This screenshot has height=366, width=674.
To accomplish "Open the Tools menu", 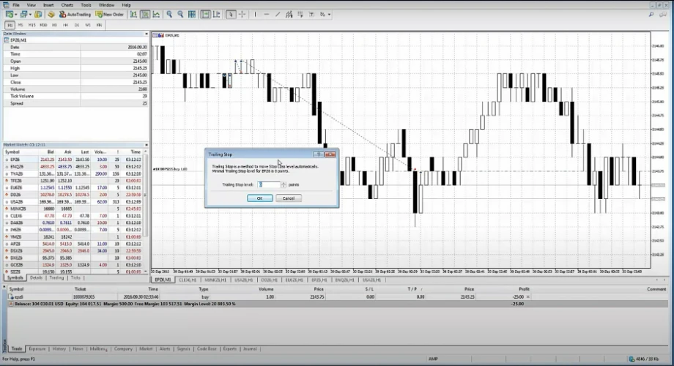I will (x=86, y=5).
